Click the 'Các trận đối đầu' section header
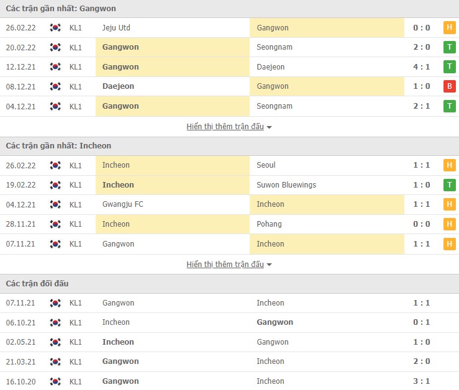The width and height of the screenshot is (459, 390). point(37,284)
